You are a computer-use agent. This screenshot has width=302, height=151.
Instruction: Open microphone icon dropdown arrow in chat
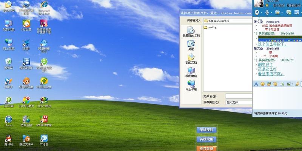pos(271,13)
